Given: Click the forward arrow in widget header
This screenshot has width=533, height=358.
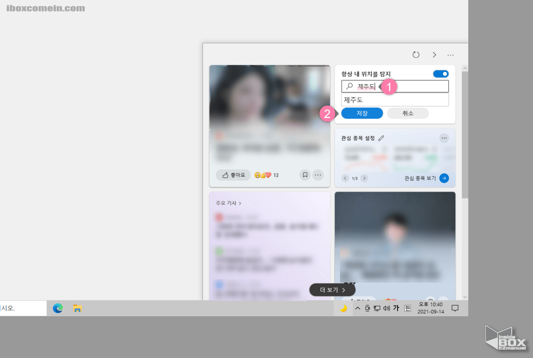Looking at the screenshot, I should tap(434, 55).
